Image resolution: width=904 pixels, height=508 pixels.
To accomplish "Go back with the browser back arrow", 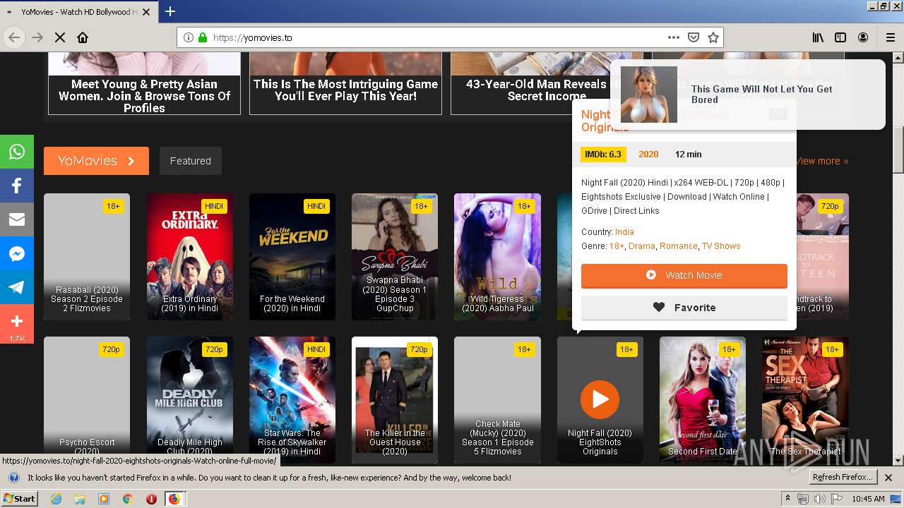I will 14,37.
